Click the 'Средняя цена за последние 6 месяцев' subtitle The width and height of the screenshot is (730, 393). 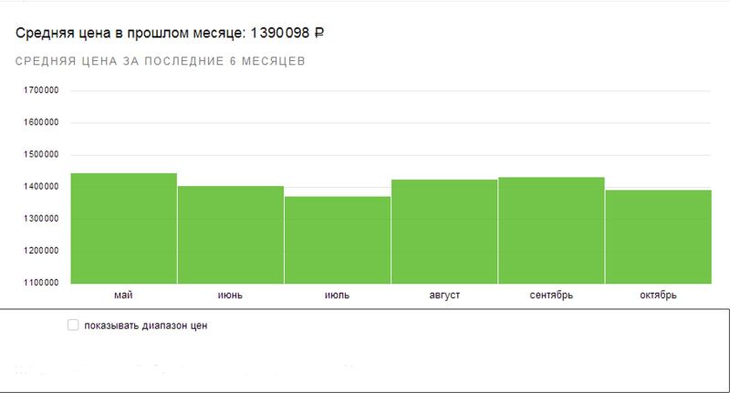click(161, 62)
